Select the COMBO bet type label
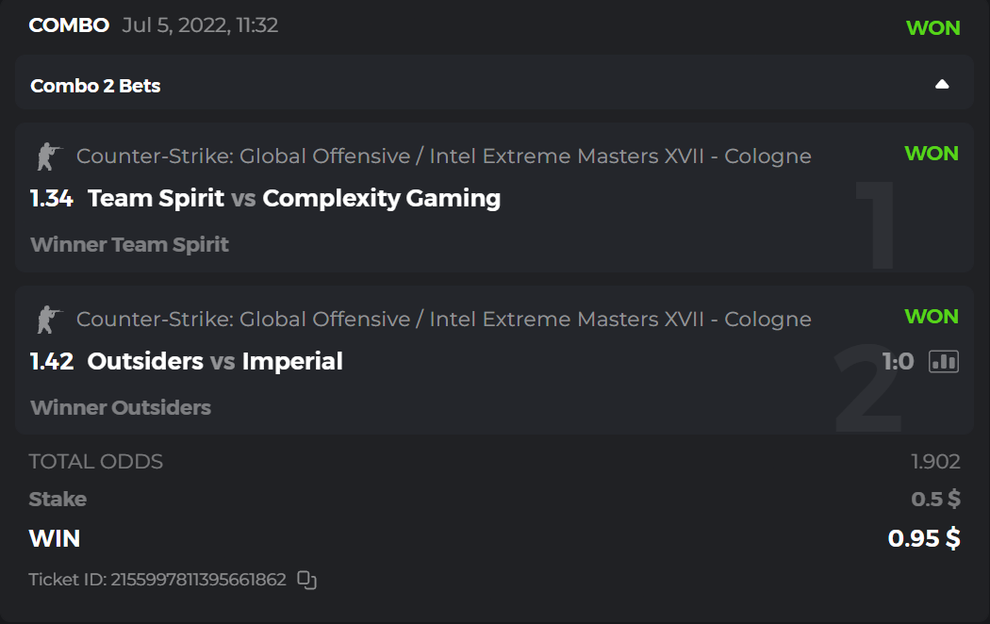This screenshot has width=990, height=624. 69,25
